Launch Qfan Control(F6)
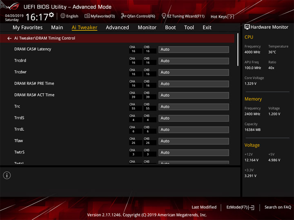The height and width of the screenshot is (220, 294). point(141,16)
